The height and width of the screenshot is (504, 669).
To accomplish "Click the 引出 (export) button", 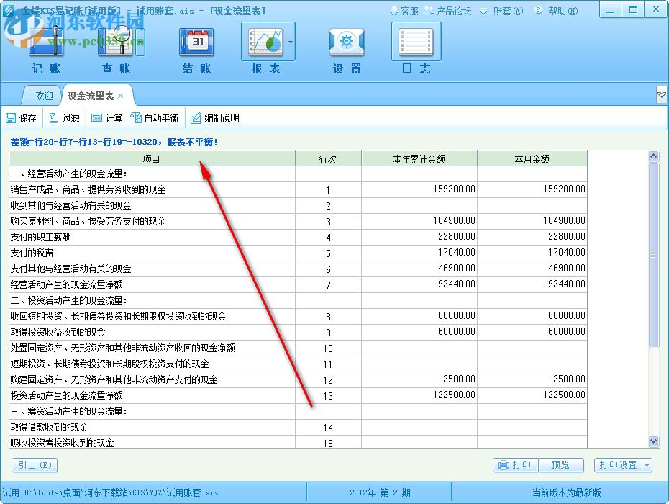I will coord(33,465).
